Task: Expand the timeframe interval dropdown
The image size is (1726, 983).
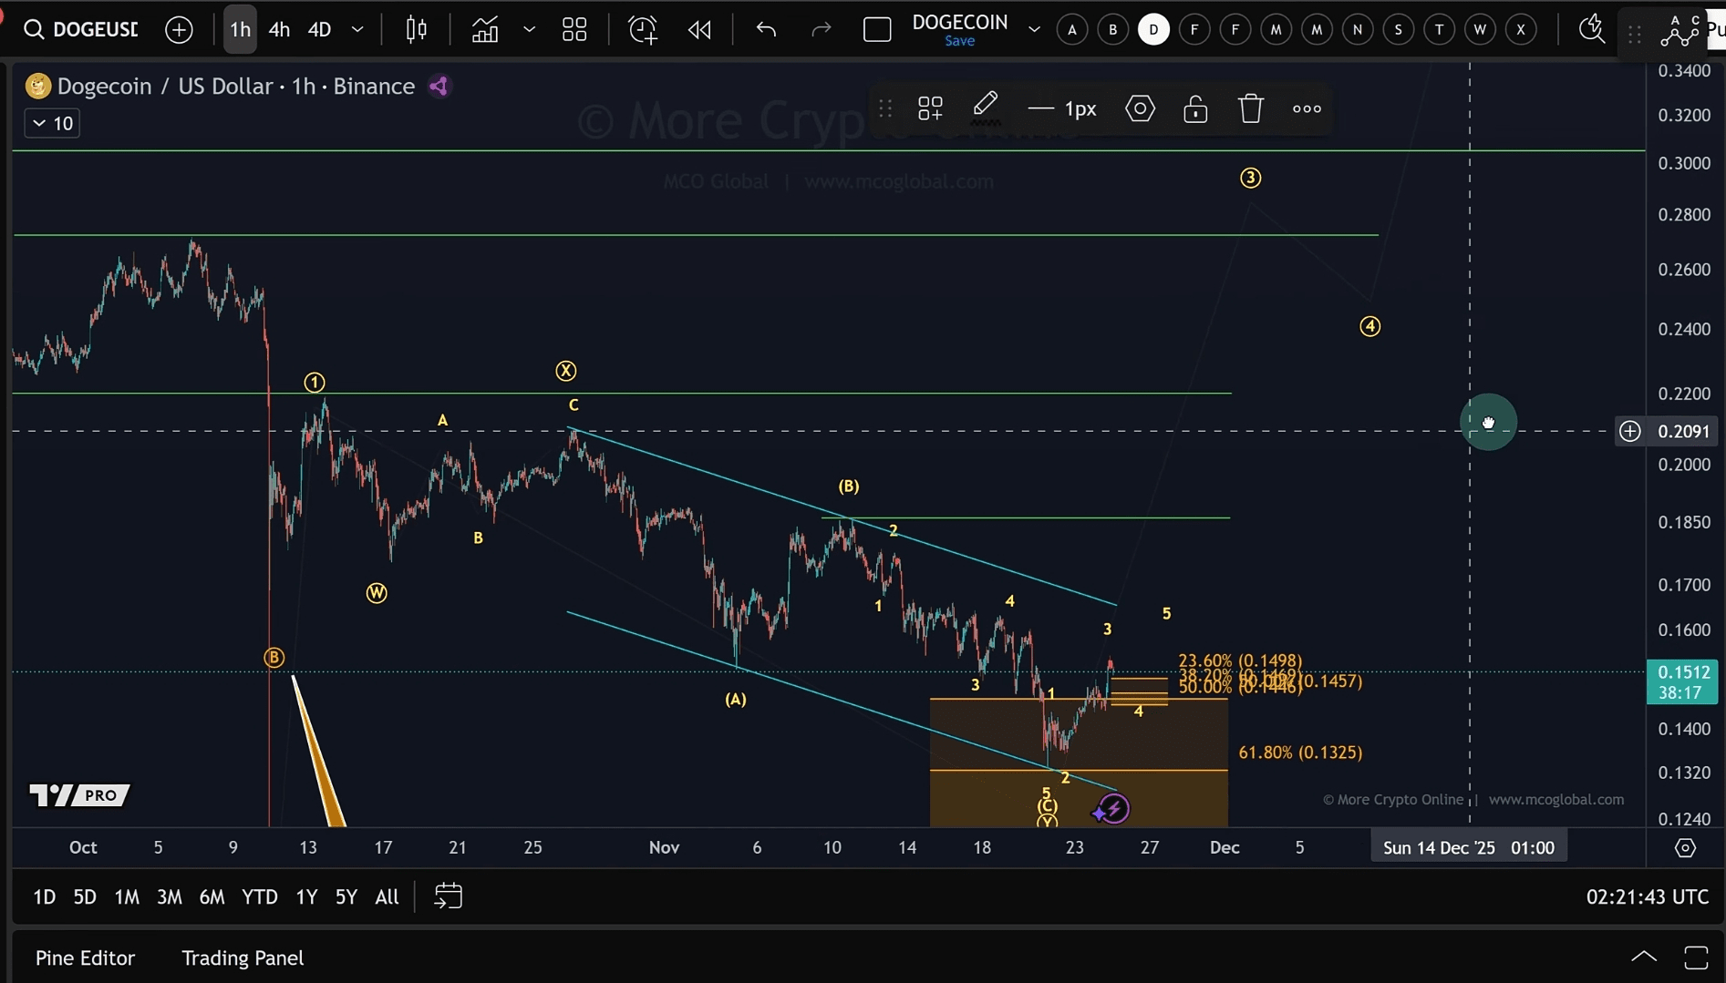Action: pos(357,30)
